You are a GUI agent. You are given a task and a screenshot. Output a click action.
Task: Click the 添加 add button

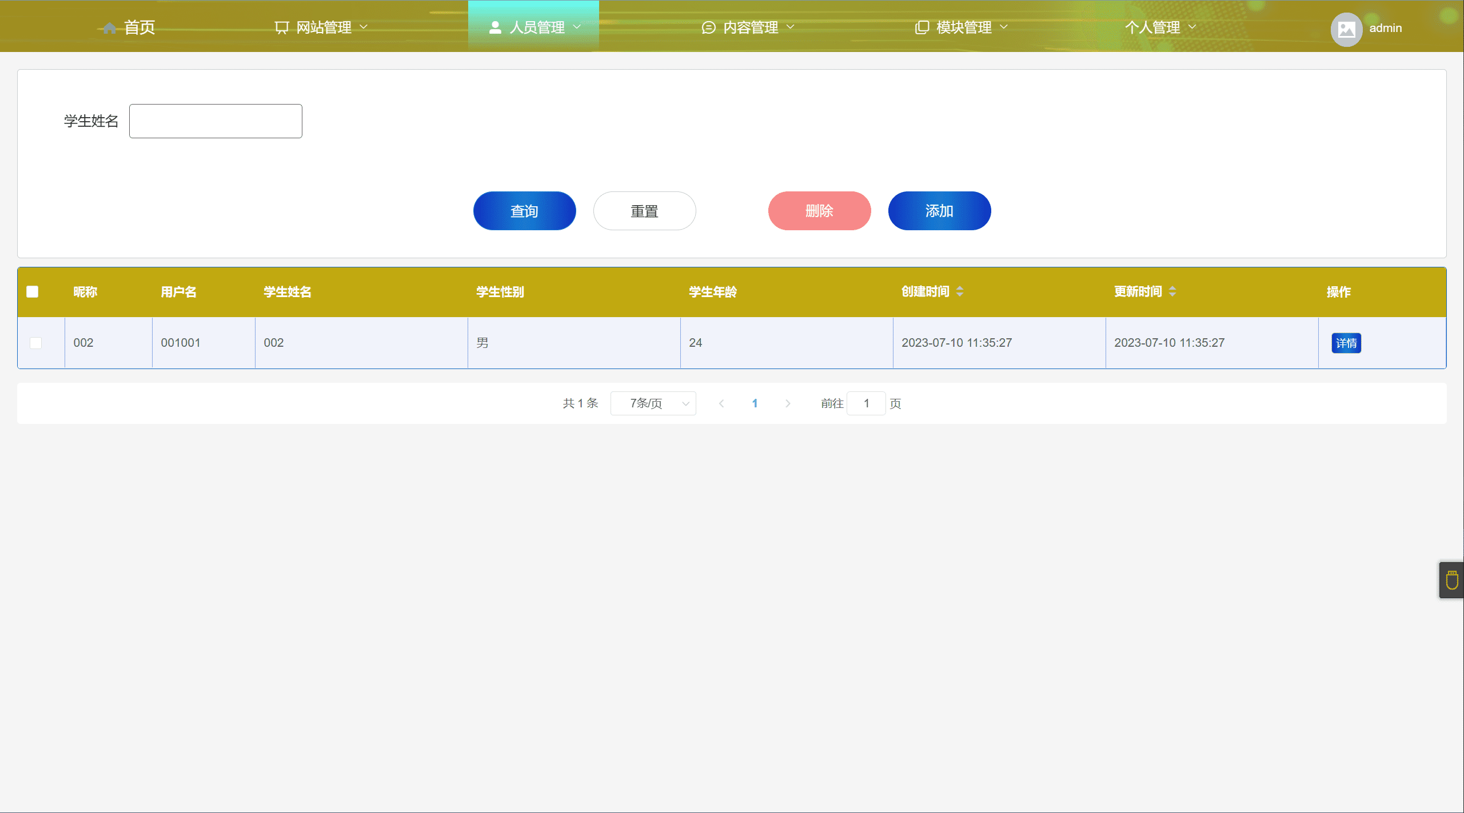click(939, 211)
